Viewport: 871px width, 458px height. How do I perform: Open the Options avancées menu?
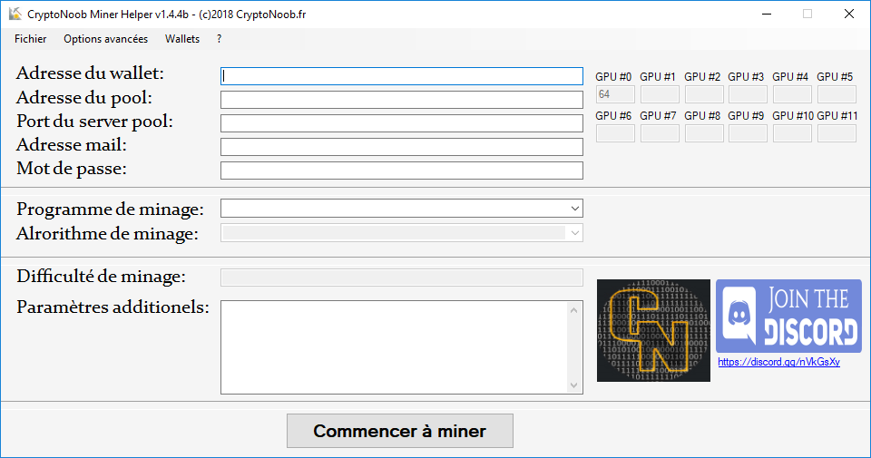click(105, 39)
